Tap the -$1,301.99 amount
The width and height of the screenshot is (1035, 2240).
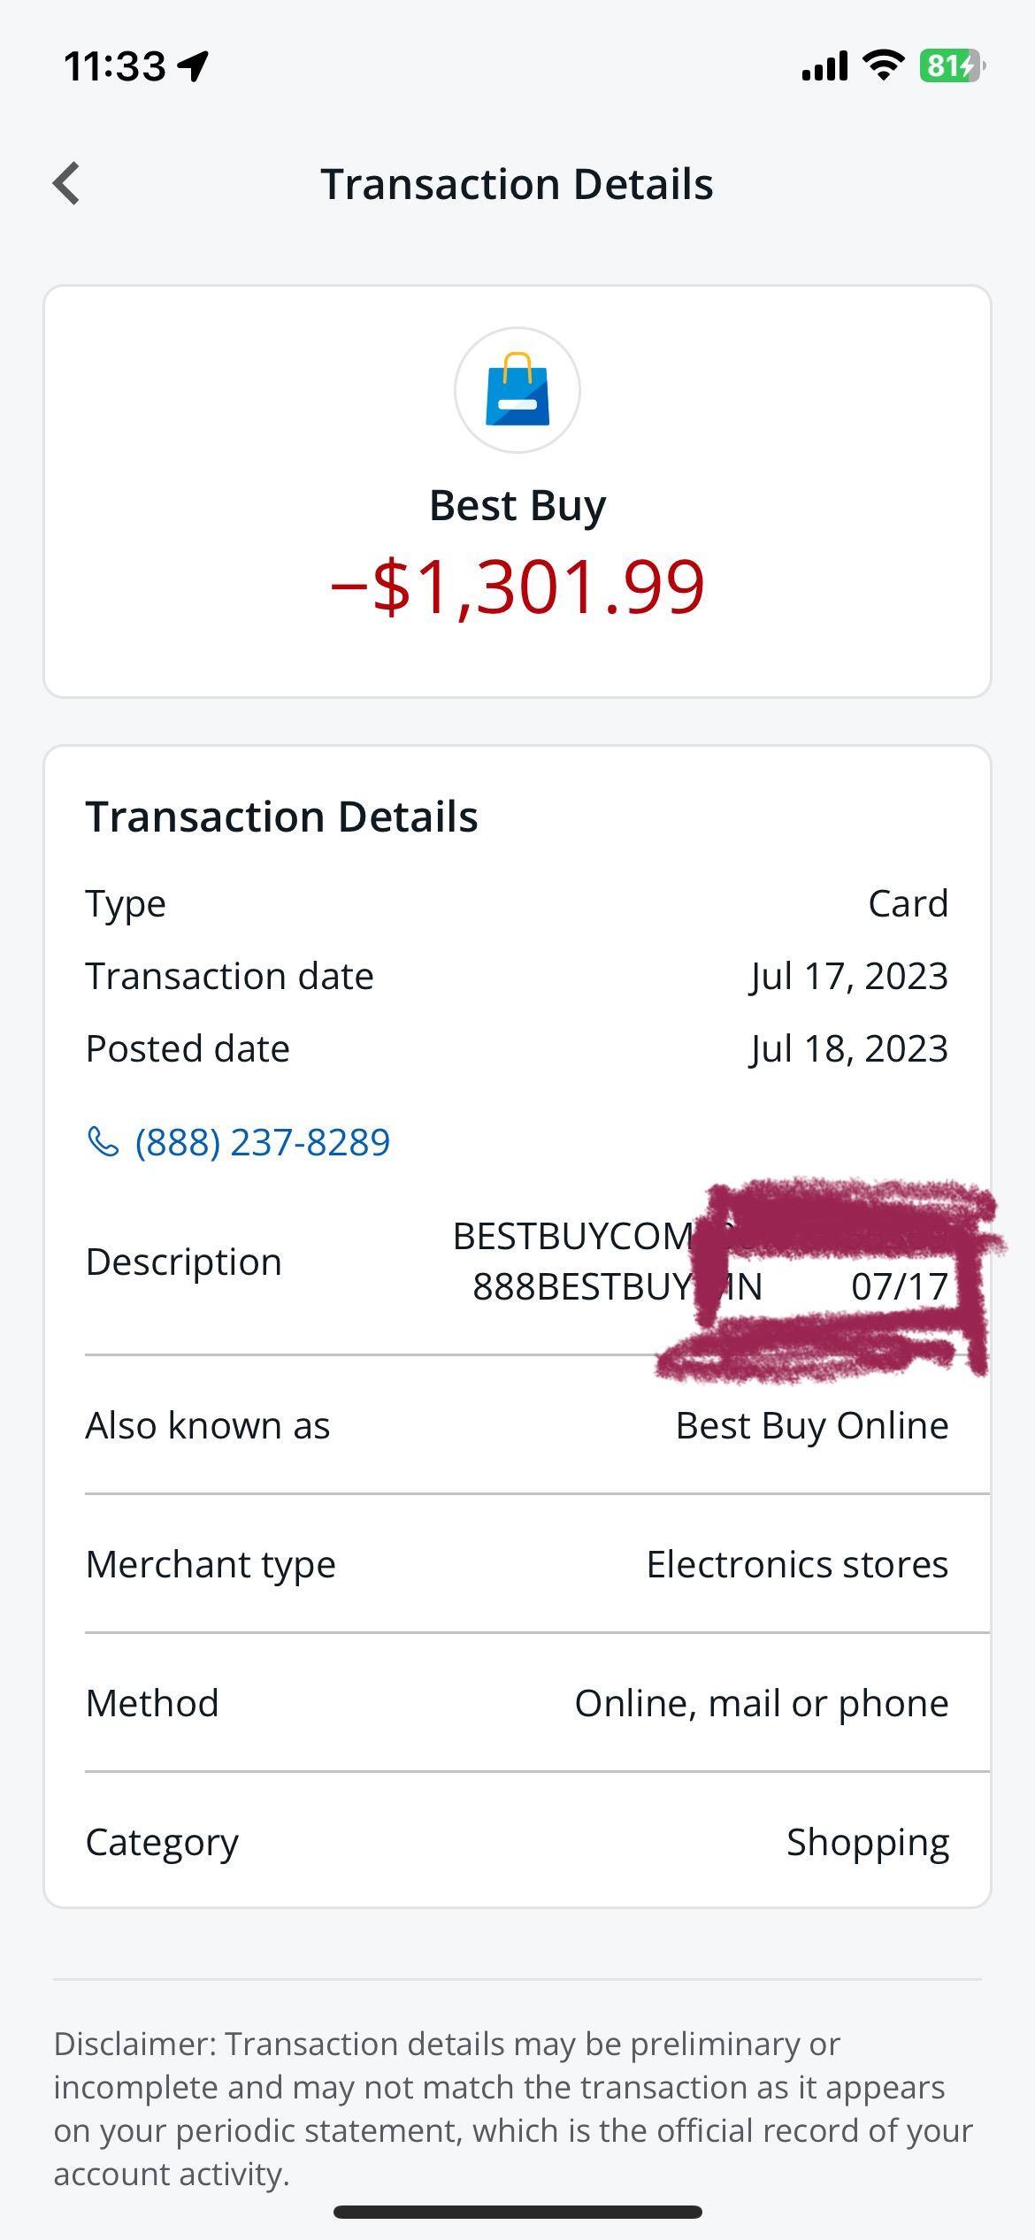pyautogui.click(x=517, y=587)
